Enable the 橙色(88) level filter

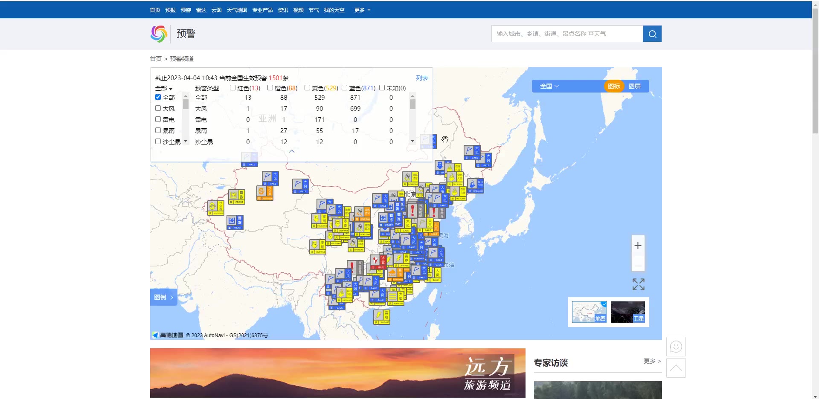pos(270,88)
